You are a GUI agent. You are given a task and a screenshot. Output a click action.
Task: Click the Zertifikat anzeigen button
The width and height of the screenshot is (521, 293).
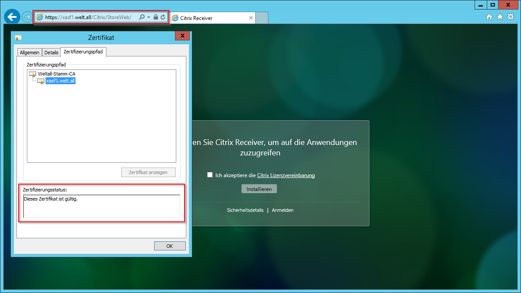[148, 172]
